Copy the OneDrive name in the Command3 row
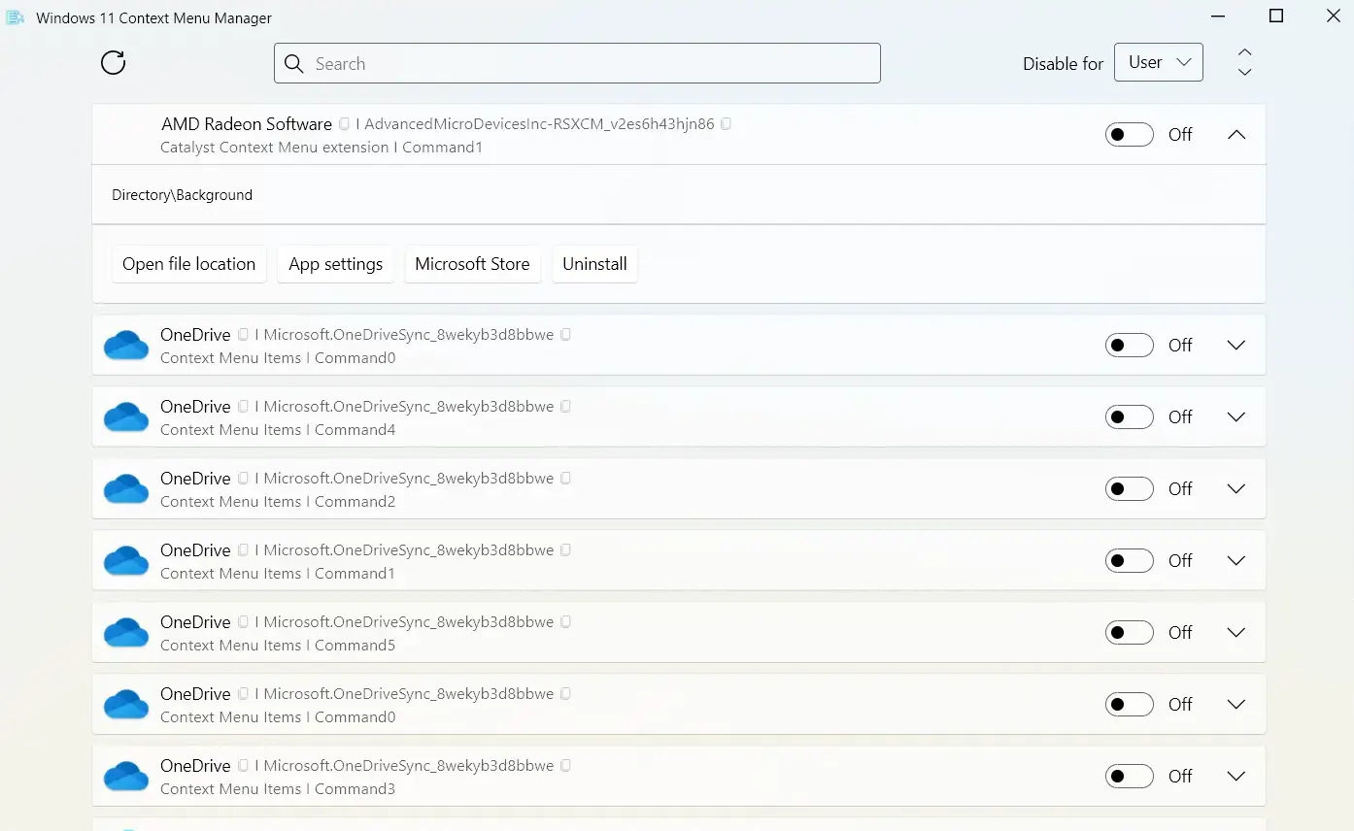The width and height of the screenshot is (1354, 831). click(243, 766)
